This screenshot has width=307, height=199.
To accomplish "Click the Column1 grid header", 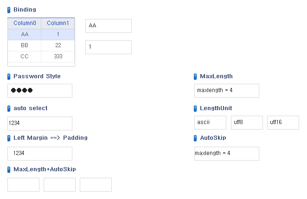I will pos(58,23).
